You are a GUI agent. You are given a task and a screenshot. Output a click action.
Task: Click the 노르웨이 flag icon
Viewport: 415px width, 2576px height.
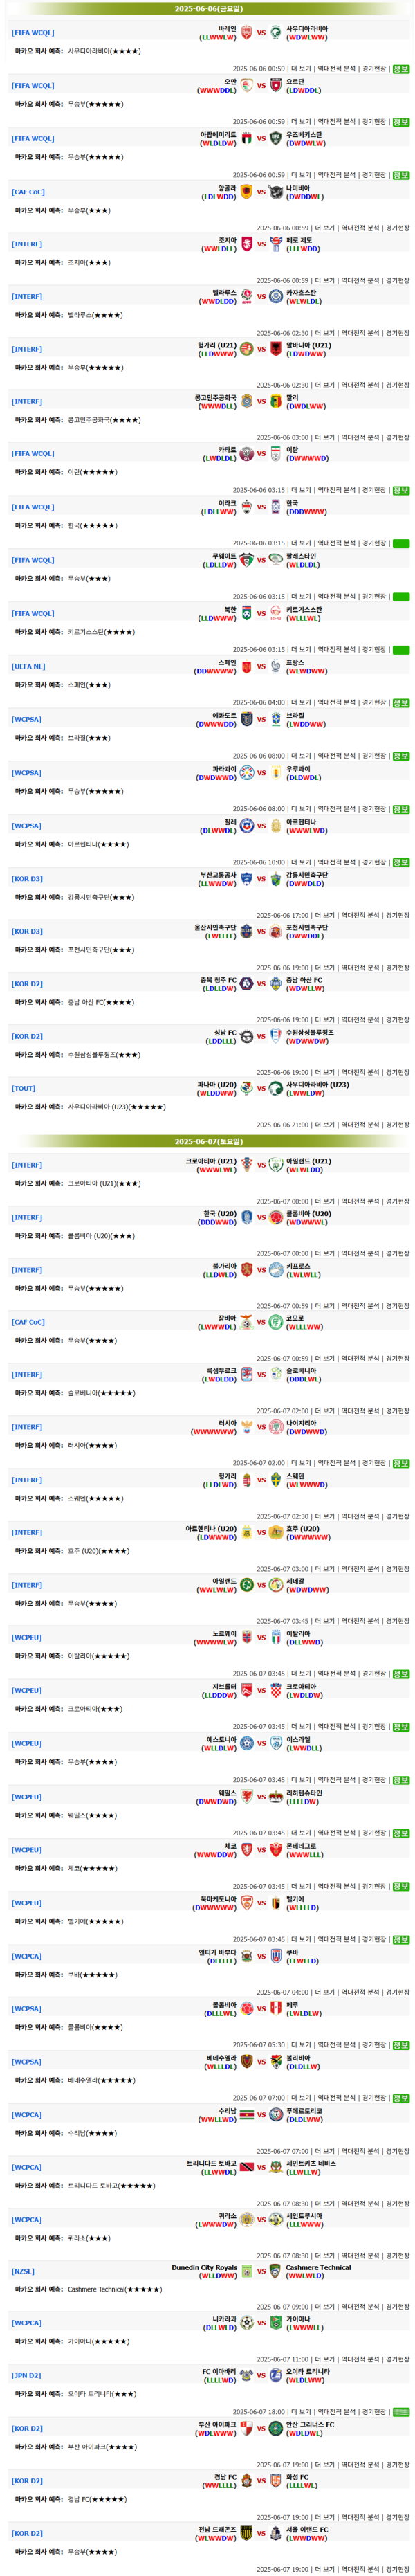[247, 1638]
